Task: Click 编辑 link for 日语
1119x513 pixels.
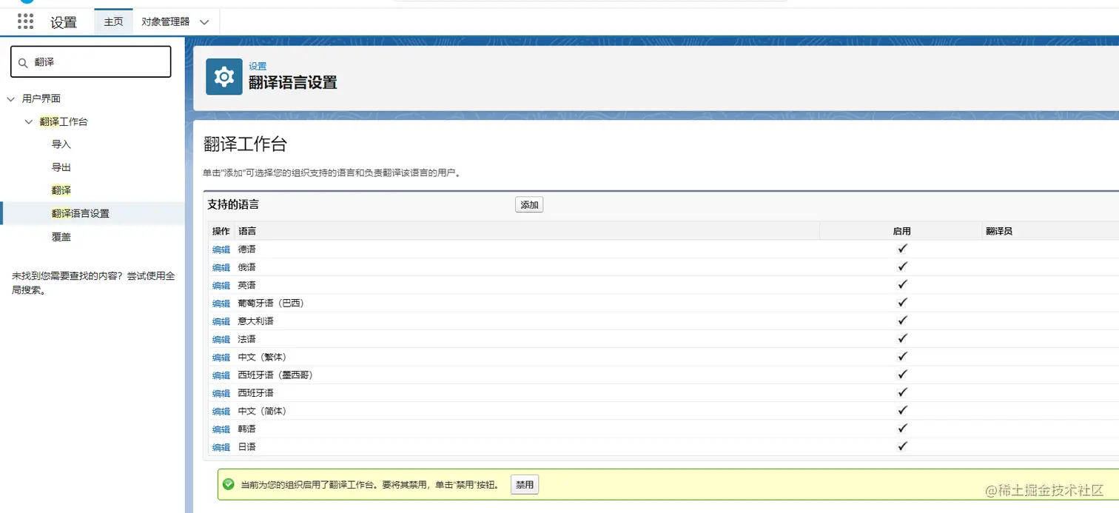Action: (221, 447)
